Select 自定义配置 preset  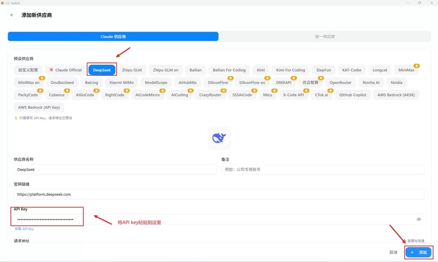tap(28, 70)
